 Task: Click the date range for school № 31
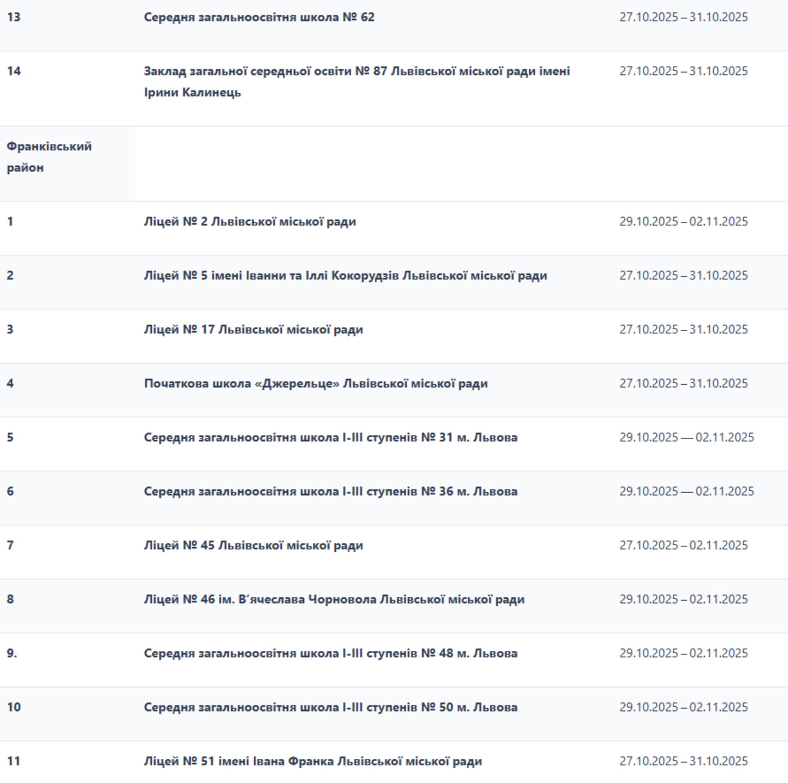click(x=686, y=437)
